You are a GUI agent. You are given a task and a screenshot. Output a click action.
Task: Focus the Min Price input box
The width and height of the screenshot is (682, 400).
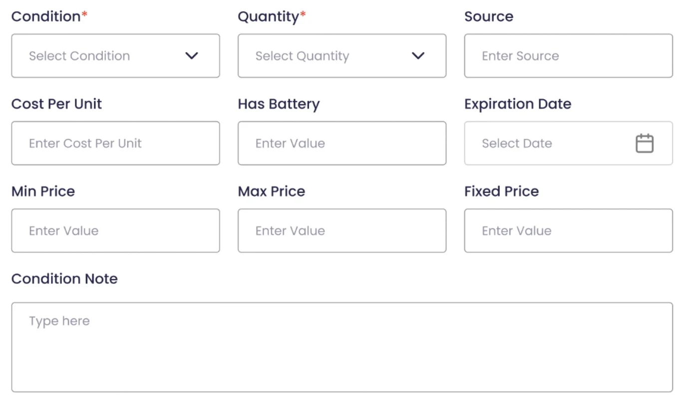click(115, 230)
